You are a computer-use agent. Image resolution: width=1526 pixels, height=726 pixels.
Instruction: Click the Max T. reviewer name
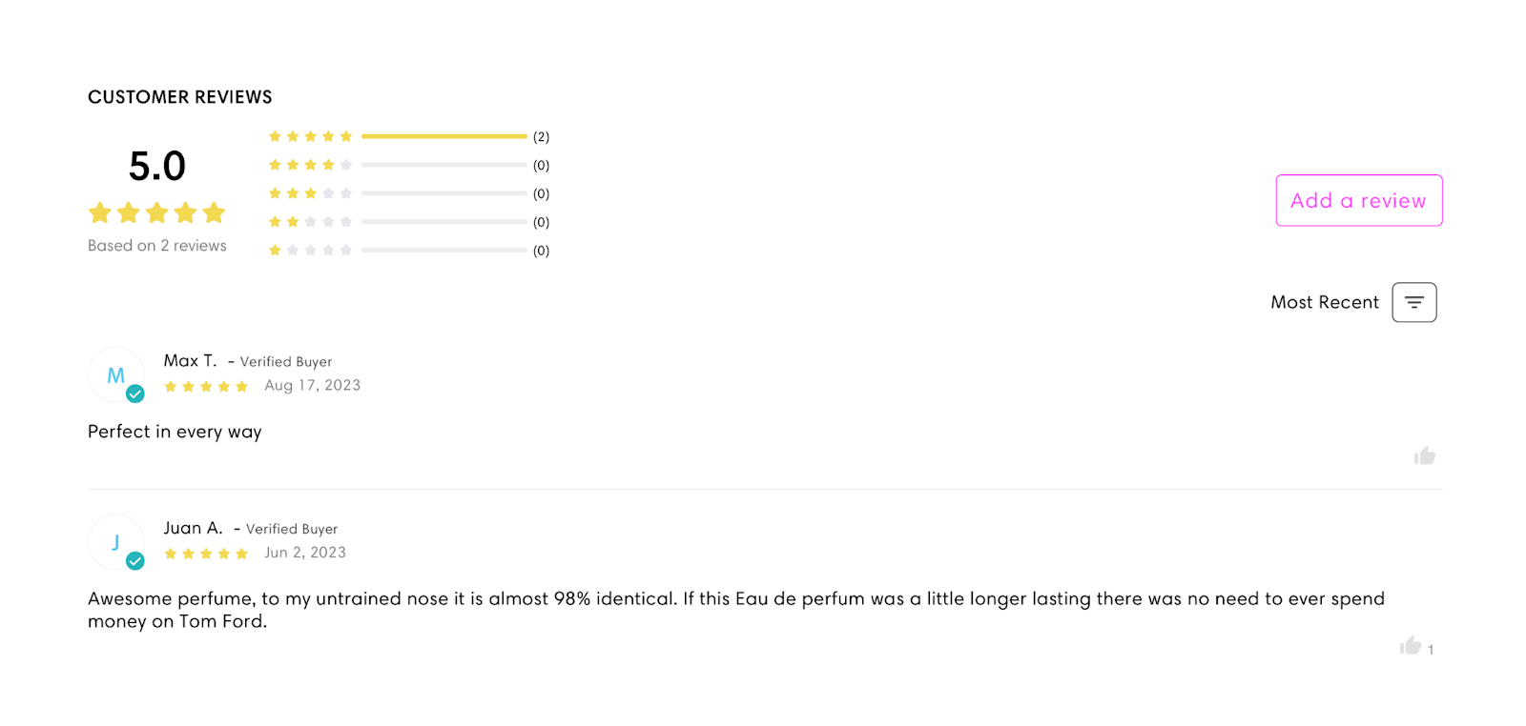190,360
